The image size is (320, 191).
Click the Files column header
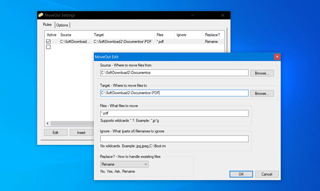(164, 35)
